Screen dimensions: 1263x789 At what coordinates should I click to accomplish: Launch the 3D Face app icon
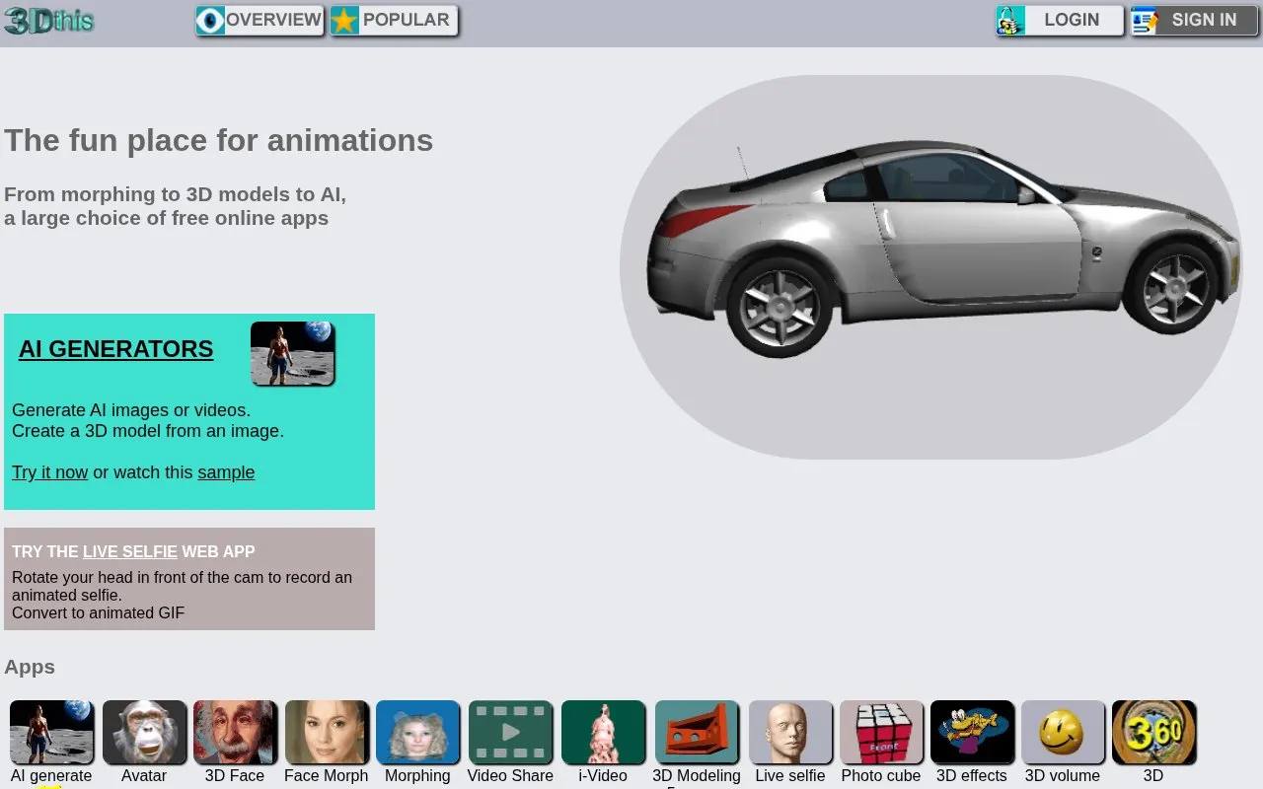pyautogui.click(x=235, y=732)
